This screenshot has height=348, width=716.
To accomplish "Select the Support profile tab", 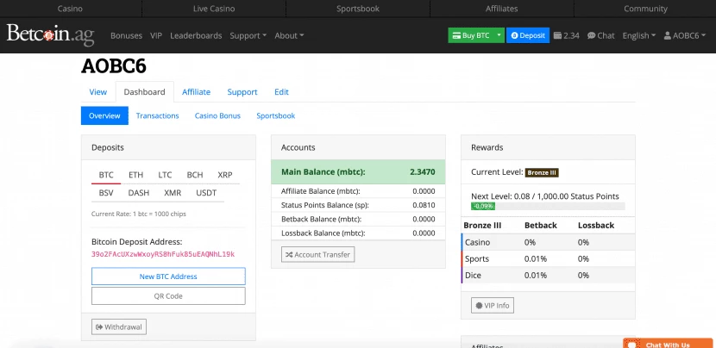I will tap(242, 91).
